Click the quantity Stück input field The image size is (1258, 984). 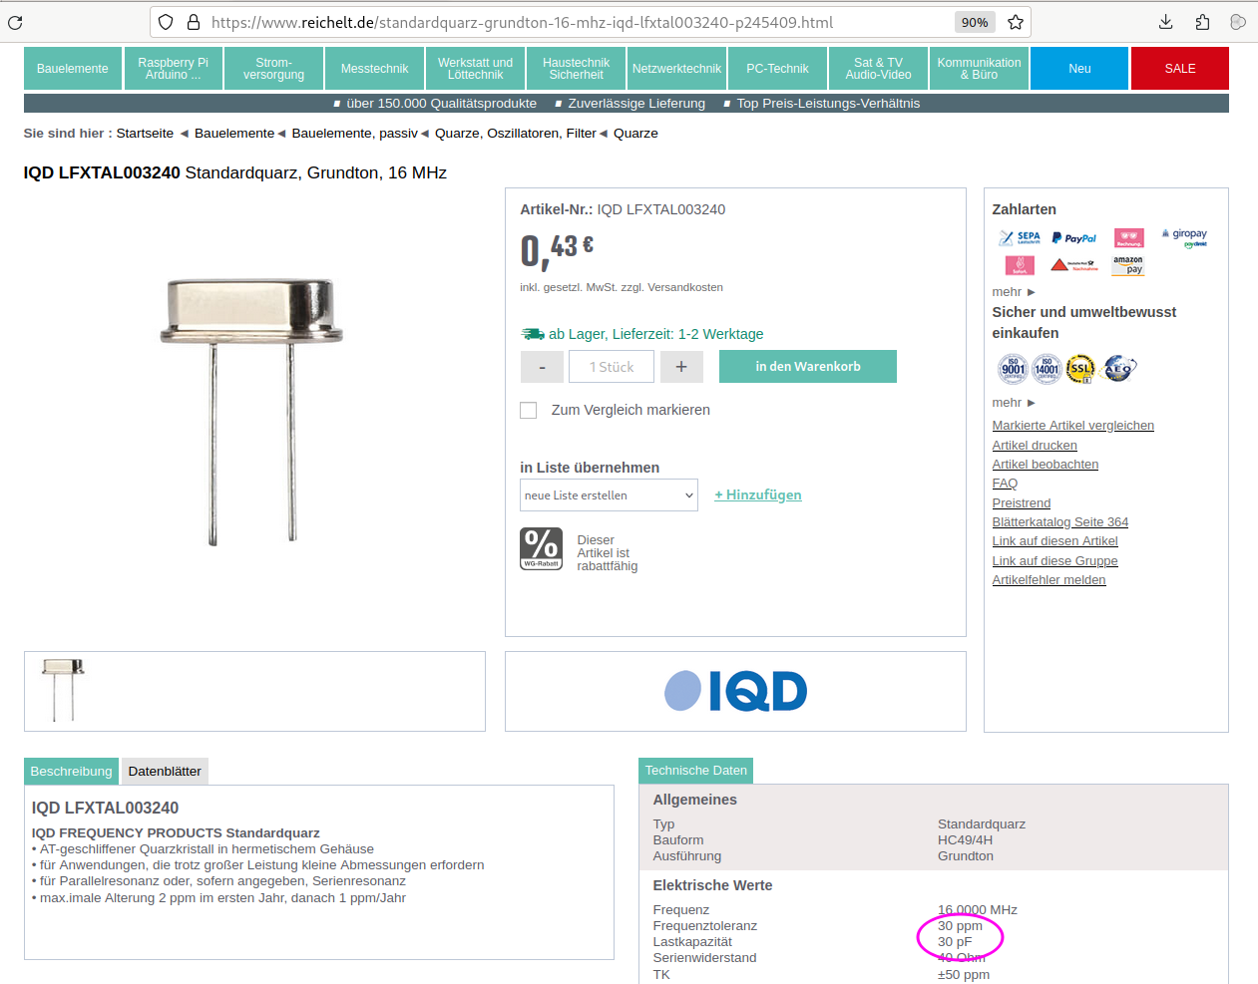tap(612, 367)
